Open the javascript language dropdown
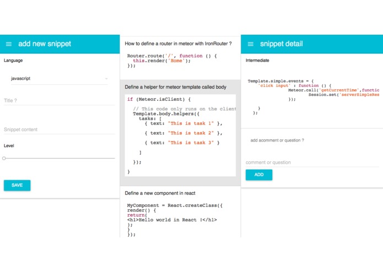 59,79
